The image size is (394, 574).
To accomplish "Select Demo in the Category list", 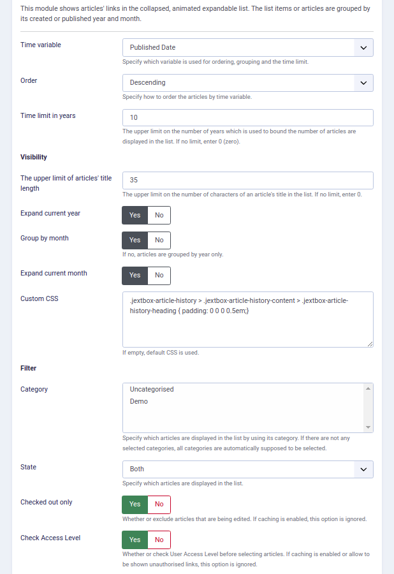I will tap(138, 402).
